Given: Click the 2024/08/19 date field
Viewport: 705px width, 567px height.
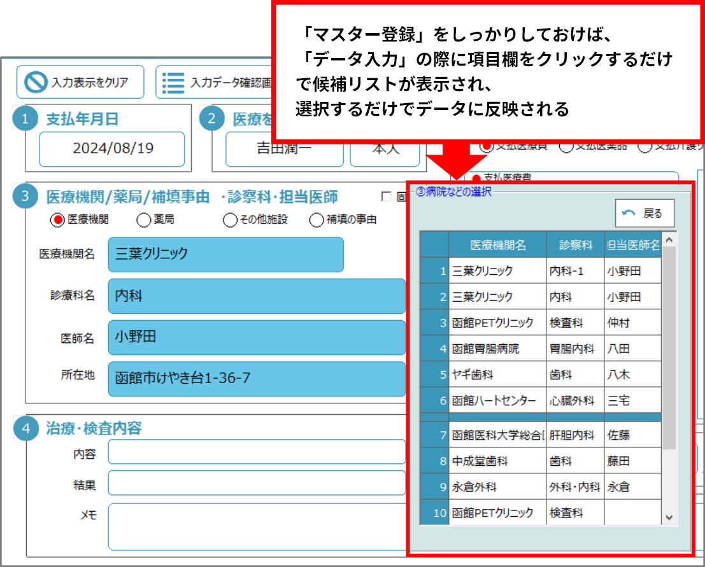Looking at the screenshot, I should (111, 148).
